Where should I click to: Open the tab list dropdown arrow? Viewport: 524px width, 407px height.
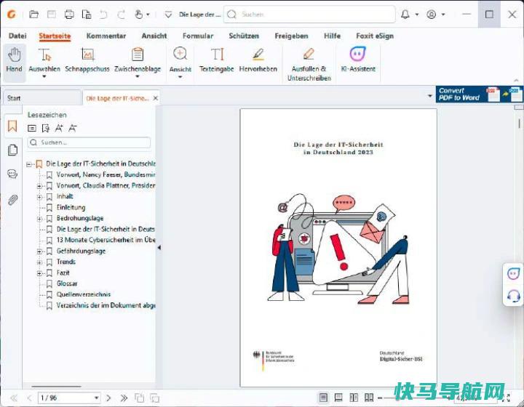[430, 96]
